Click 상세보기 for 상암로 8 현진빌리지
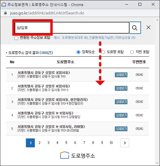Viewport: 160px width, 166px height. tap(121, 102)
